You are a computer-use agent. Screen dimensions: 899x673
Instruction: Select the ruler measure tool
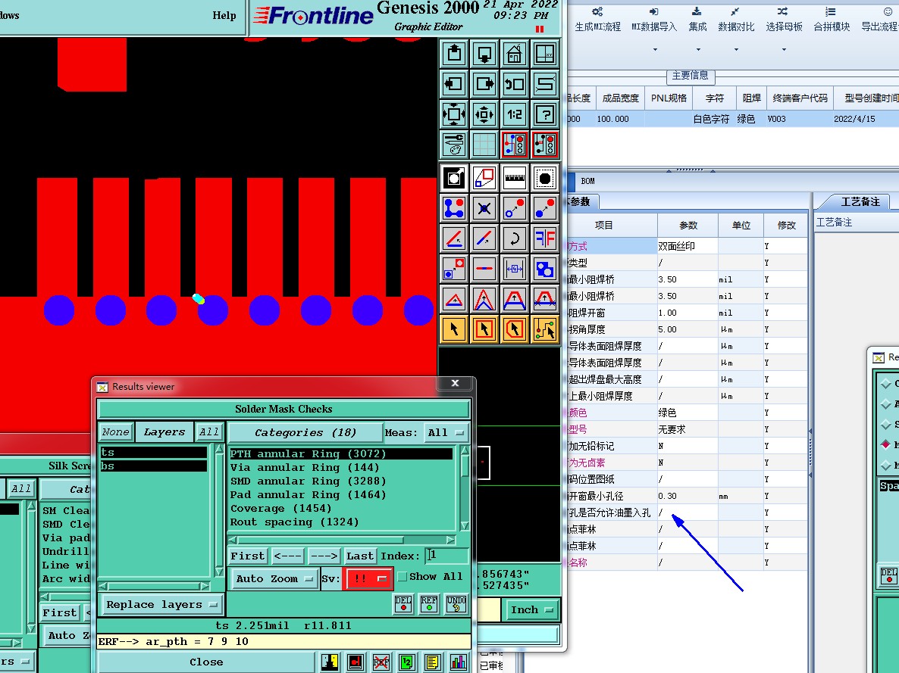tap(514, 178)
